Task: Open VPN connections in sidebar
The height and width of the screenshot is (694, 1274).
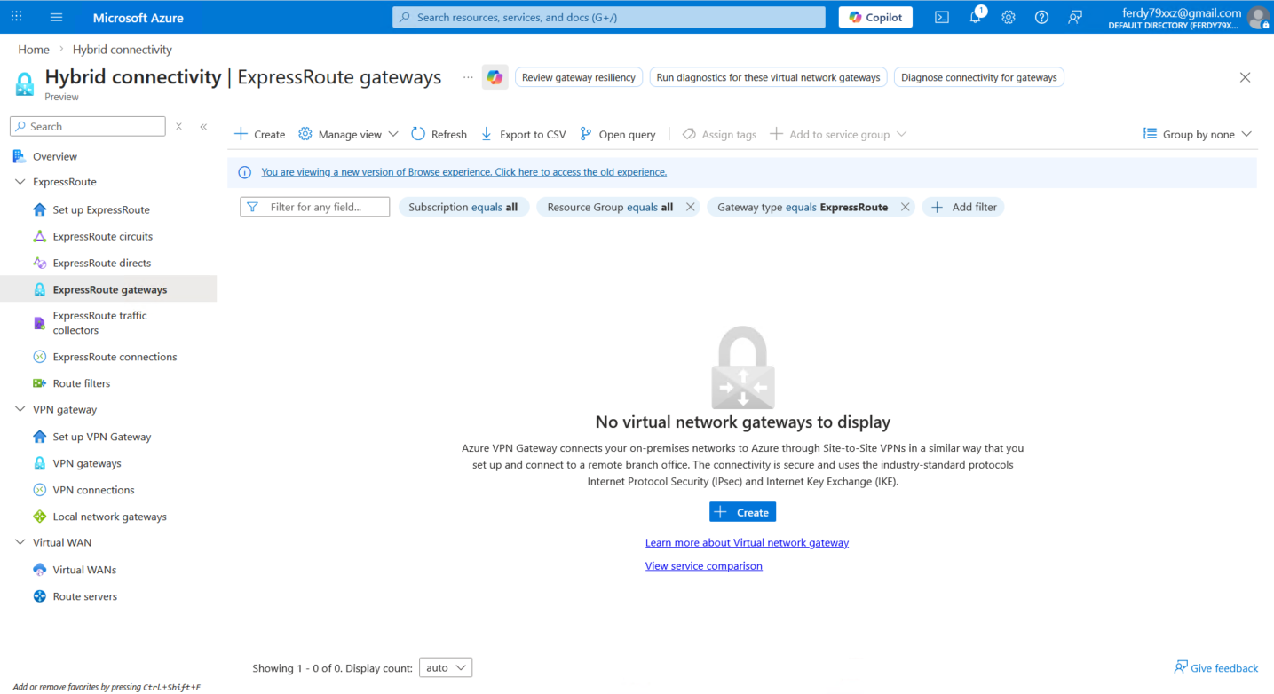Action: [x=93, y=490]
